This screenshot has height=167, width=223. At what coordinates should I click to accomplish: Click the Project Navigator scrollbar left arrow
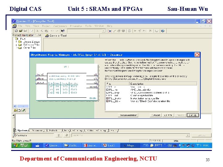click(15, 106)
